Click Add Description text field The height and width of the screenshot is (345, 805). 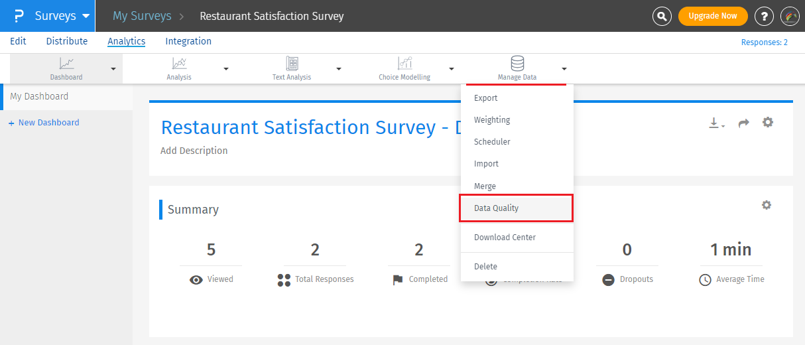(194, 151)
